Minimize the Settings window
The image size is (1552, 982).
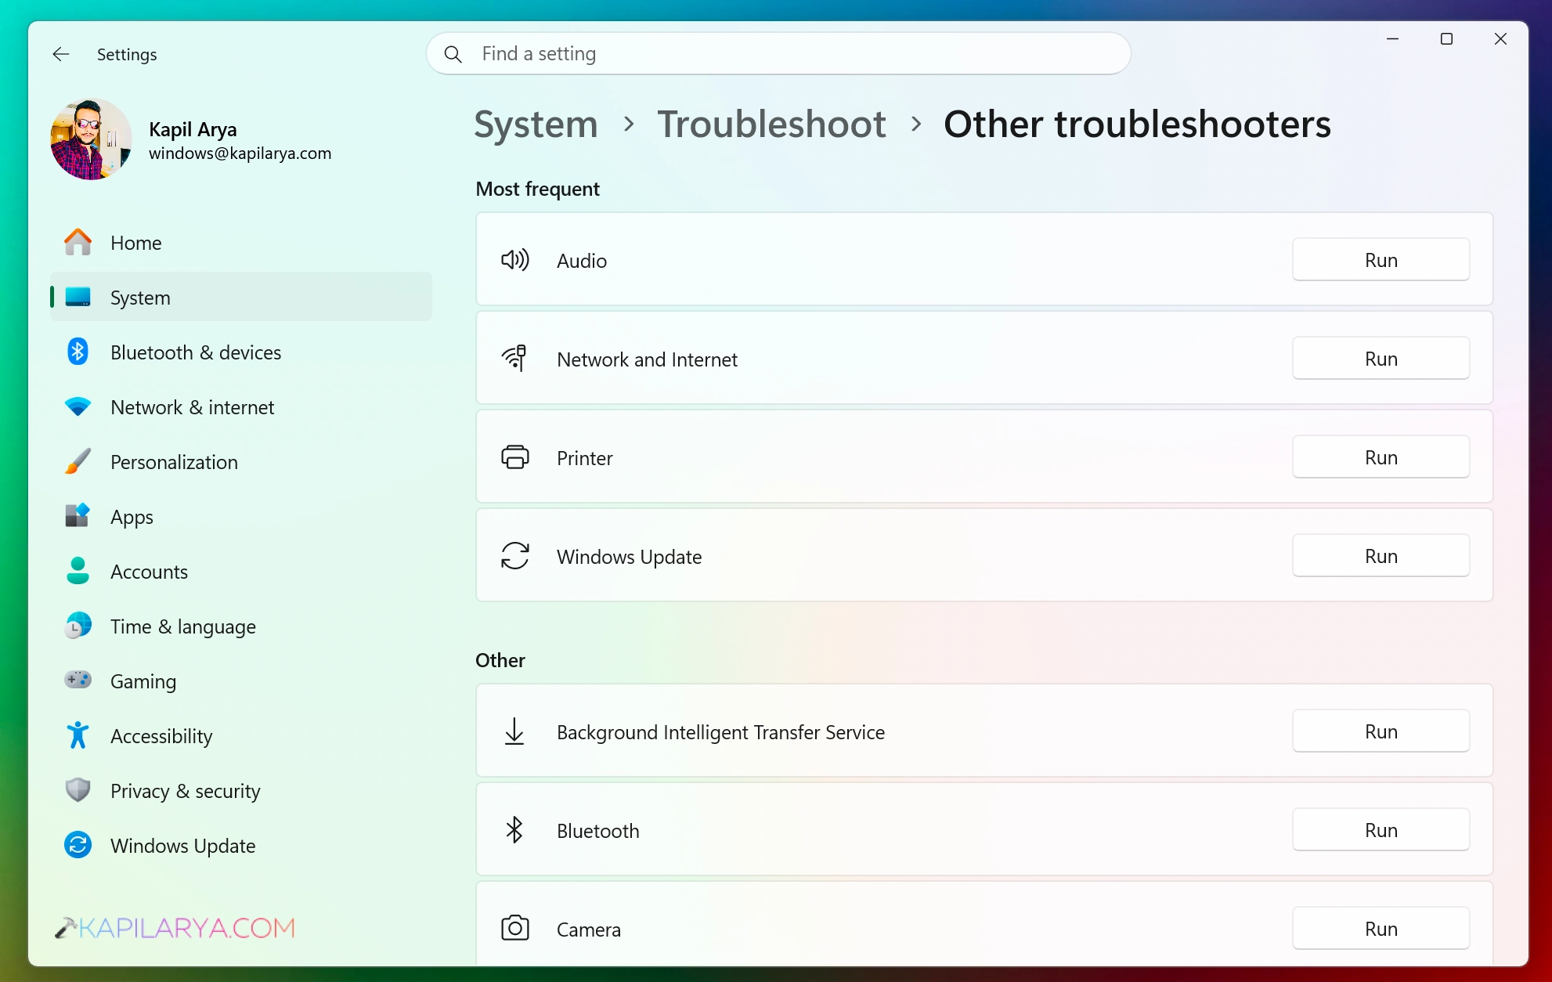tap(1392, 39)
